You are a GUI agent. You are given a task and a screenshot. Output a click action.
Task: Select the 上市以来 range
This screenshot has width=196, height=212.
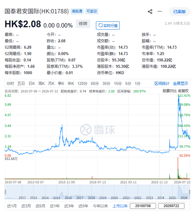[x=120, y=206]
